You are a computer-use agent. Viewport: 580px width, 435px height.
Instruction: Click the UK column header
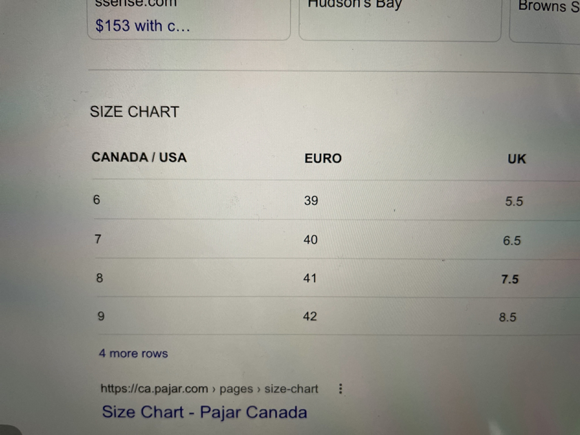[x=516, y=159]
